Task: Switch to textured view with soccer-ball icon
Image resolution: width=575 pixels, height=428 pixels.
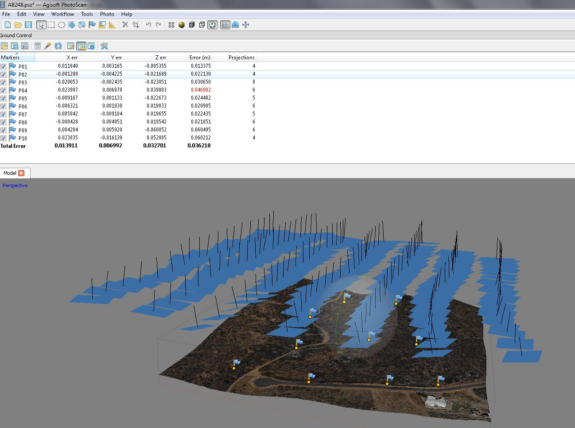Action: (x=213, y=25)
